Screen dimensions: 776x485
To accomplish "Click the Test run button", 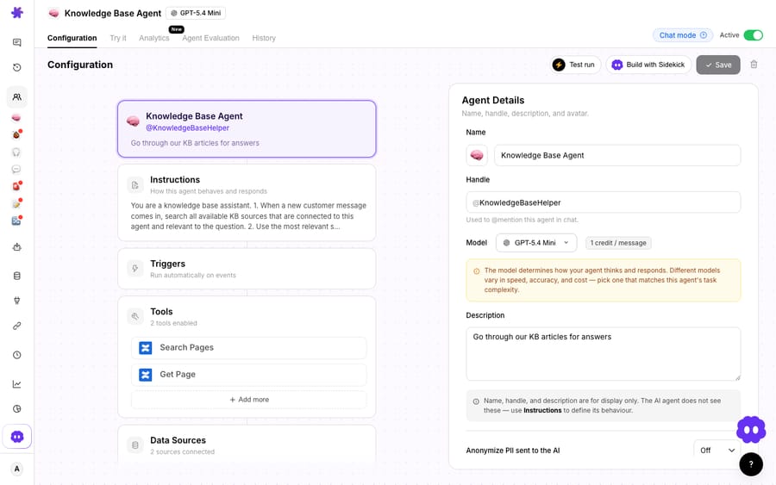I will click(x=574, y=65).
